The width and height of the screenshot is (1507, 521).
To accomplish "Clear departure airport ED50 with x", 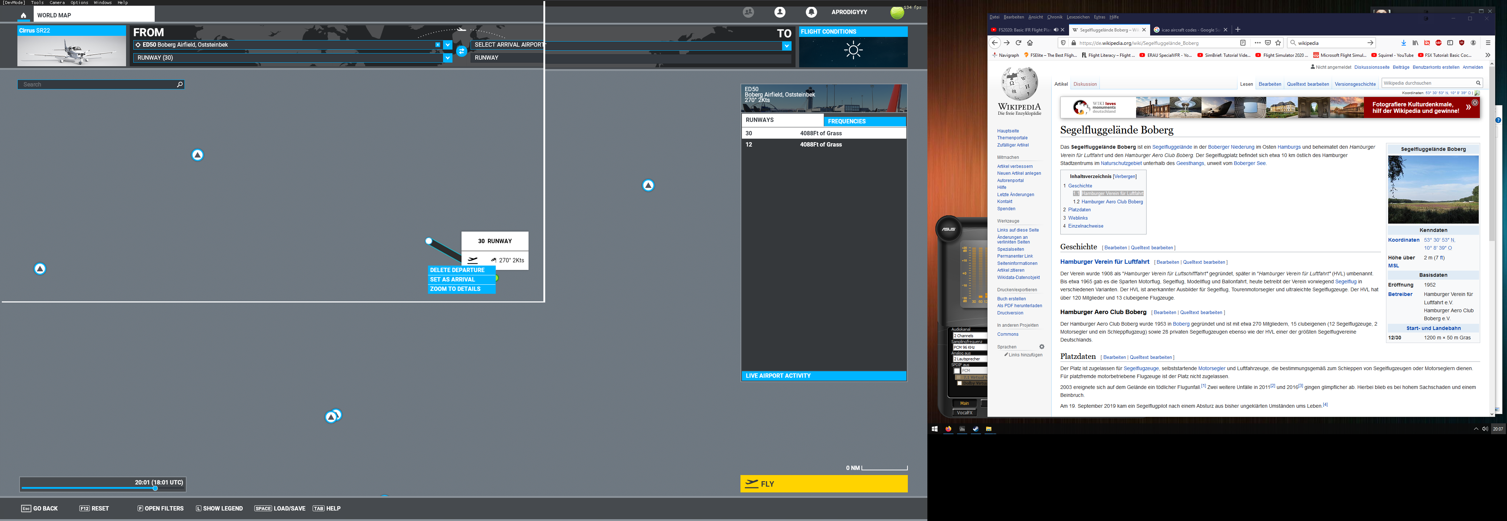I will click(x=438, y=45).
